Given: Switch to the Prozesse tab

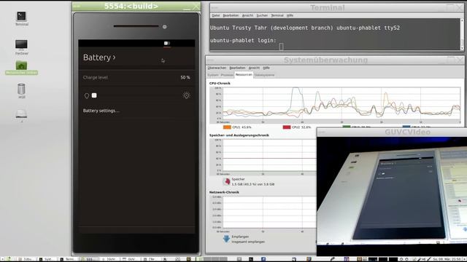Looking at the screenshot, I should click(227, 75).
